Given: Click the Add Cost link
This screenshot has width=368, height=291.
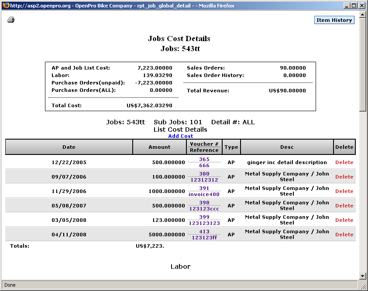Looking at the screenshot, I should 180,136.
